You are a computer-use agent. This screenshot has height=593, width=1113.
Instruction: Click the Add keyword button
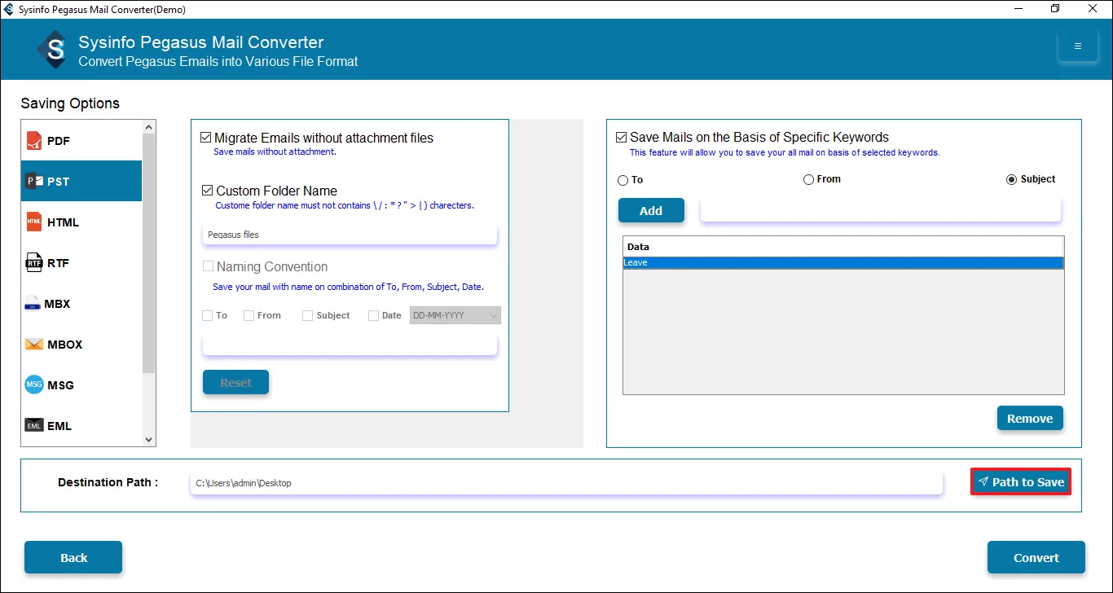651,210
